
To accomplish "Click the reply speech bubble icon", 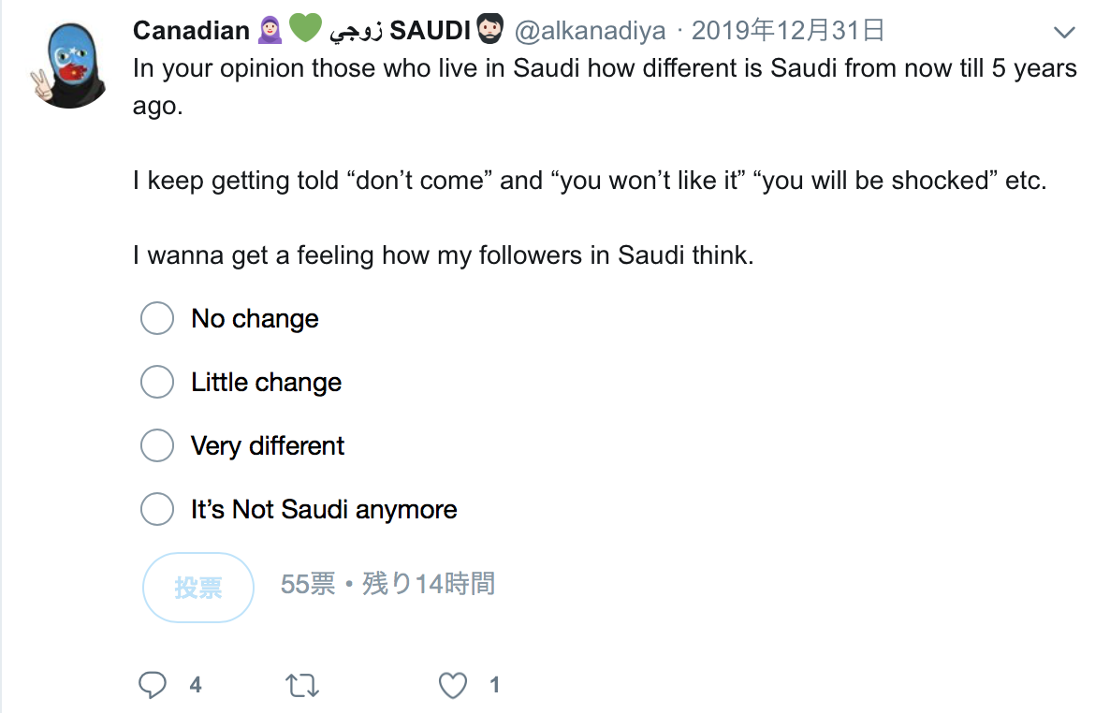I will [153, 686].
